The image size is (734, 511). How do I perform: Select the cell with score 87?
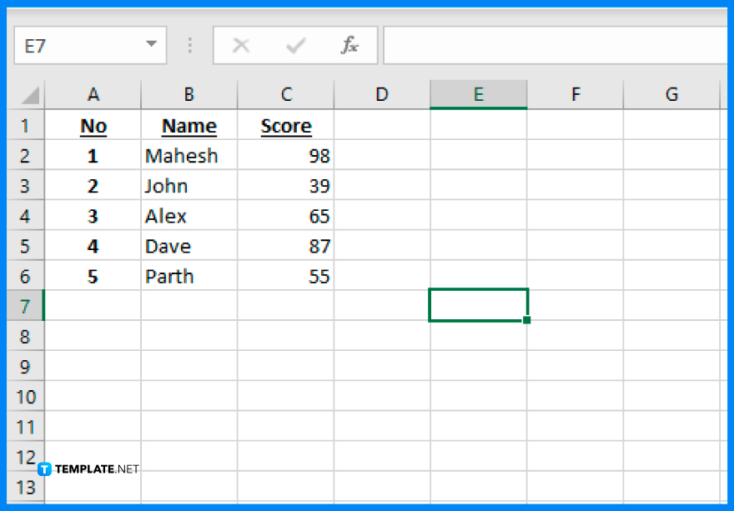coord(286,246)
